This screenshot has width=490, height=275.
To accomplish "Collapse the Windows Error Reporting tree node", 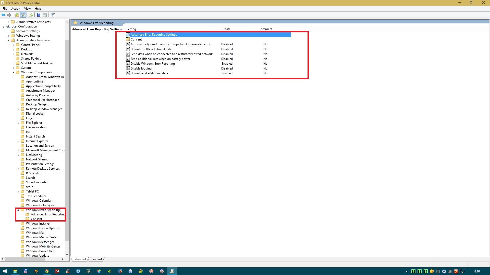I will [18, 210].
